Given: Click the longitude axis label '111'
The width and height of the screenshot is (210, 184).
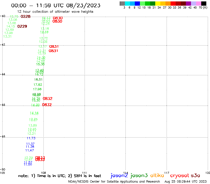Looking at the screenshot, I should (x=84, y=173).
